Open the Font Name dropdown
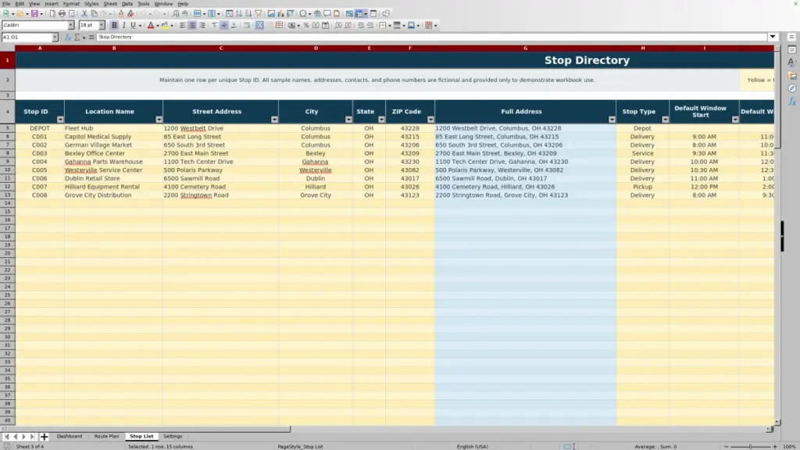This screenshot has width=800, height=450. (71, 25)
